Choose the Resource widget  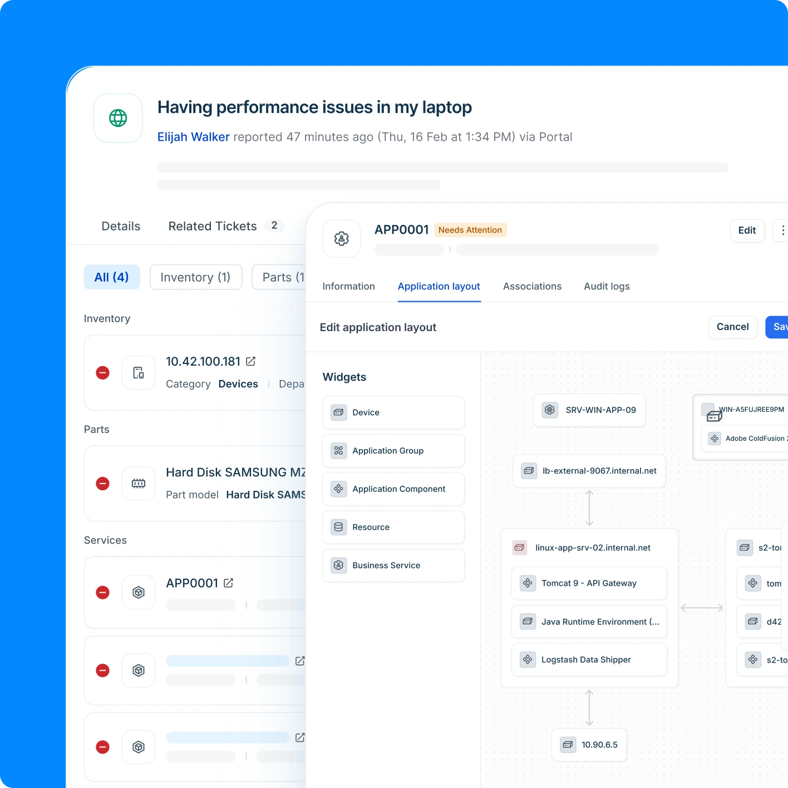[393, 527]
